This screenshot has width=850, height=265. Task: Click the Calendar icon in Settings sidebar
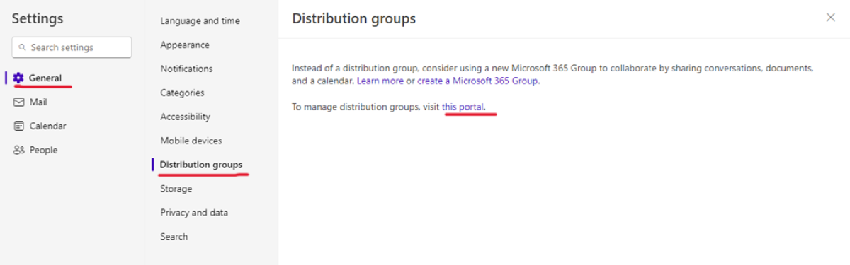19,126
